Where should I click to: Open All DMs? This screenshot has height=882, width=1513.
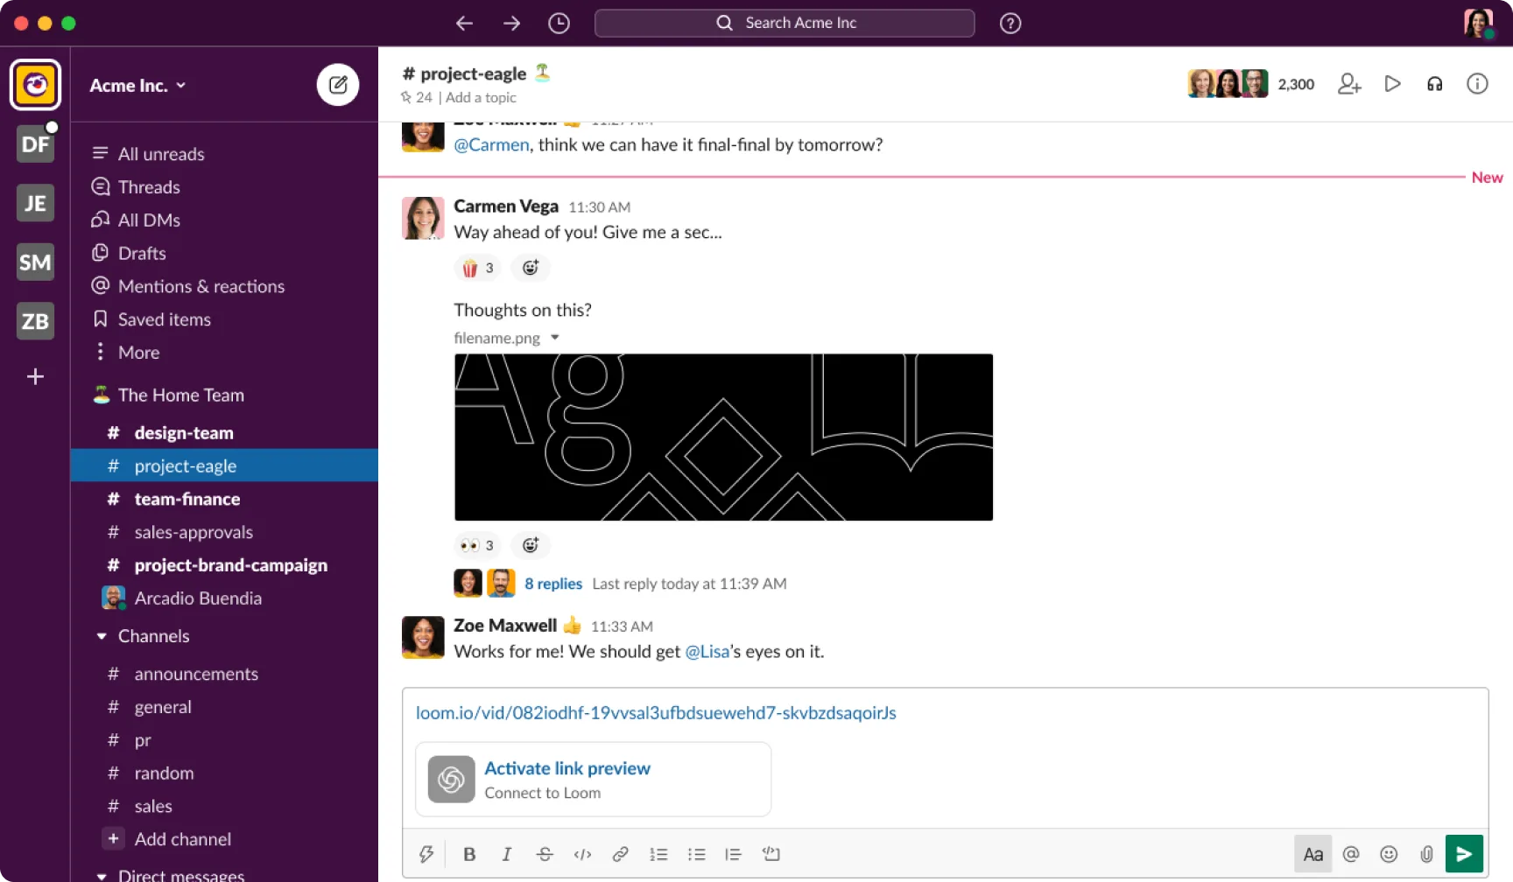click(x=224, y=220)
